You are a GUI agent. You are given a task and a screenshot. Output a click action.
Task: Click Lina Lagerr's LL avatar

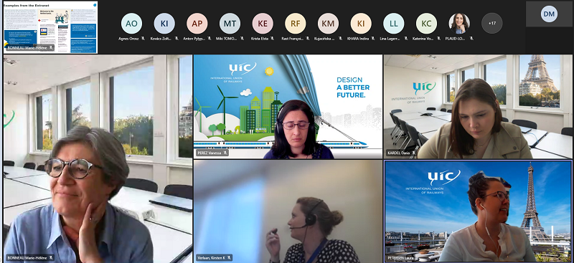[393, 23]
